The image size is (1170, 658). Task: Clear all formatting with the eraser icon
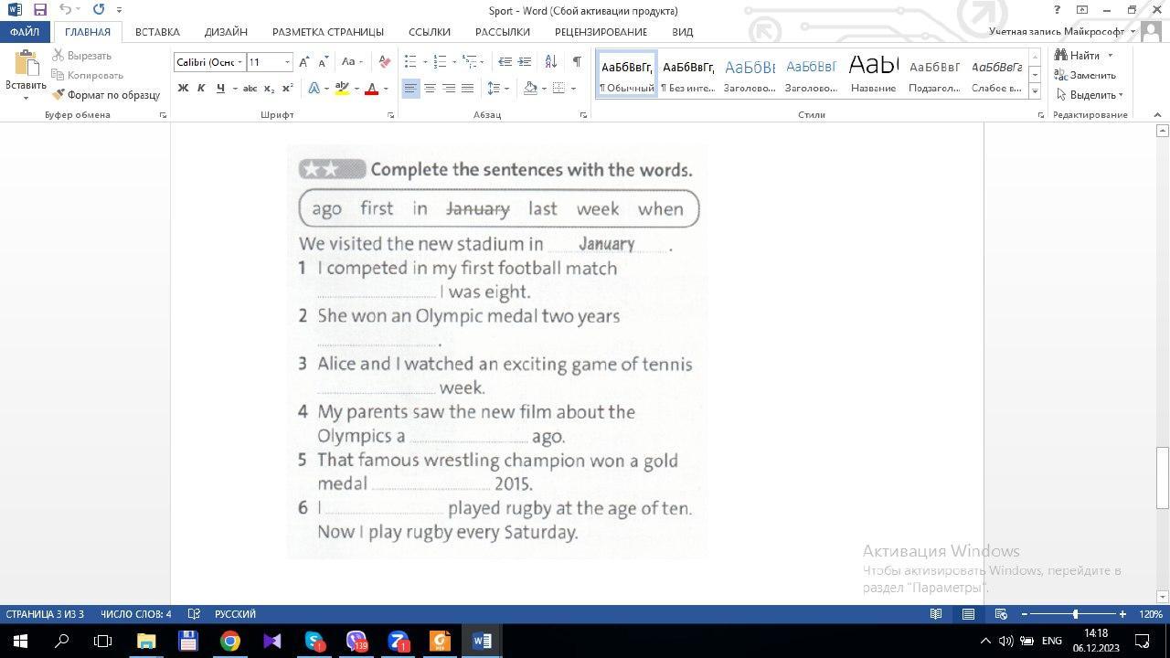pyautogui.click(x=385, y=62)
